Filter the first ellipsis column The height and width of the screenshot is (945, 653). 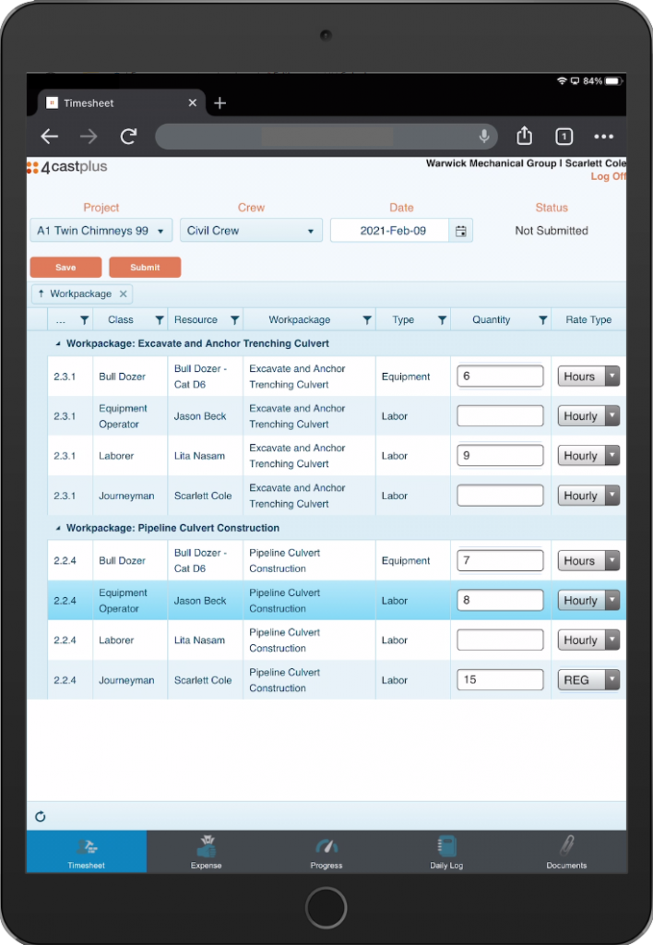pyautogui.click(x=84, y=320)
